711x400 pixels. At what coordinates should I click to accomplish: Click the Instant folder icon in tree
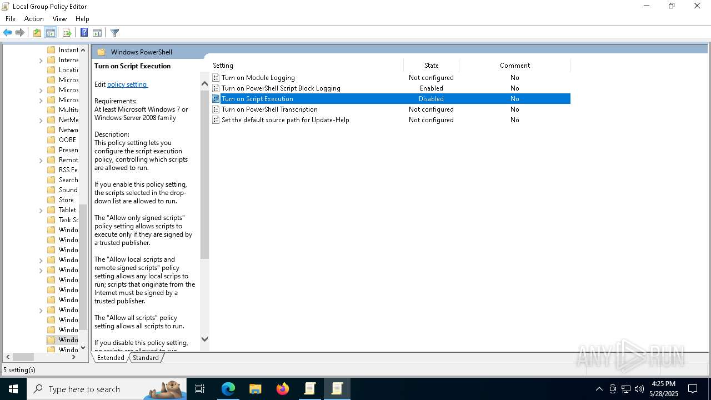point(51,50)
